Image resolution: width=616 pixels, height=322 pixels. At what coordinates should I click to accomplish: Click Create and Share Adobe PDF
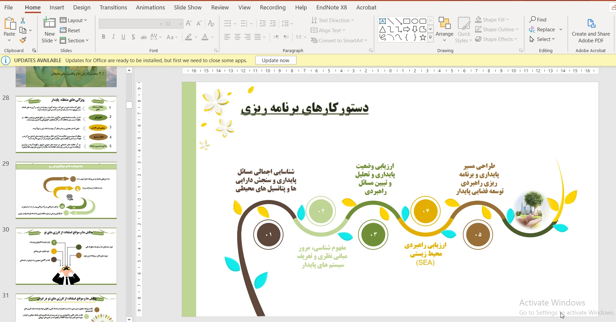[590, 30]
